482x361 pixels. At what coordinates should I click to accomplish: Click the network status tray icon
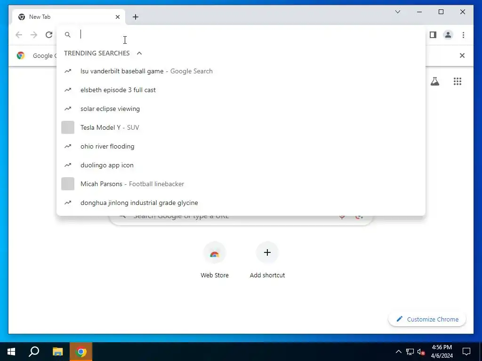click(410, 352)
